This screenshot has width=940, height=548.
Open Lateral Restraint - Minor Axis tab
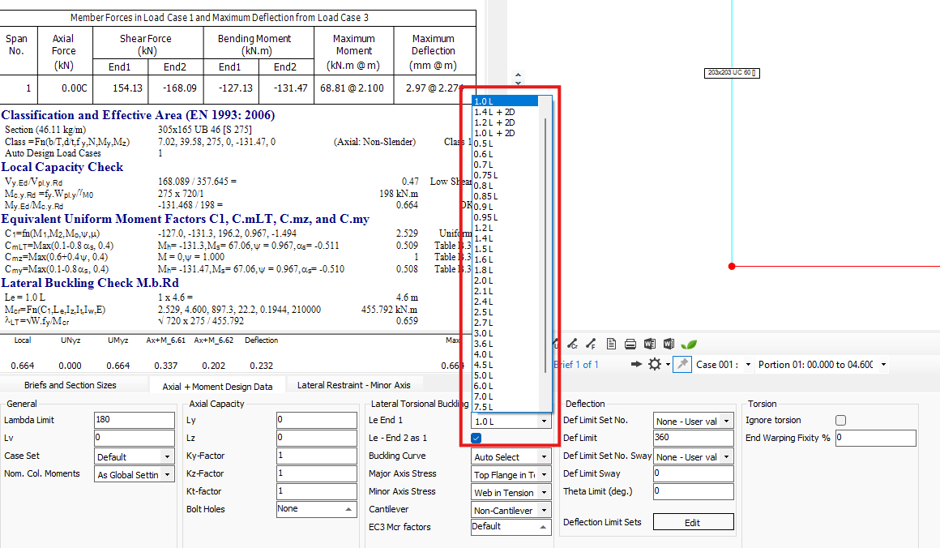[x=353, y=385]
